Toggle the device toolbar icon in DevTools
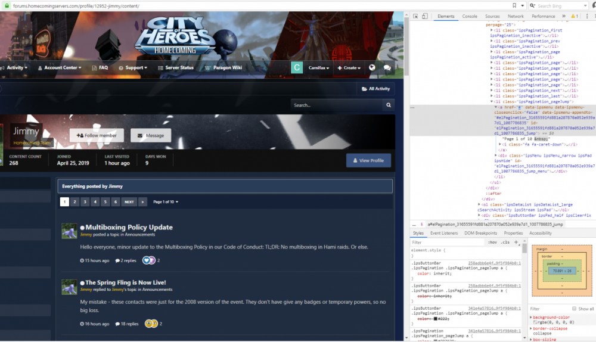Screen dimensions: 596x342 point(424,16)
